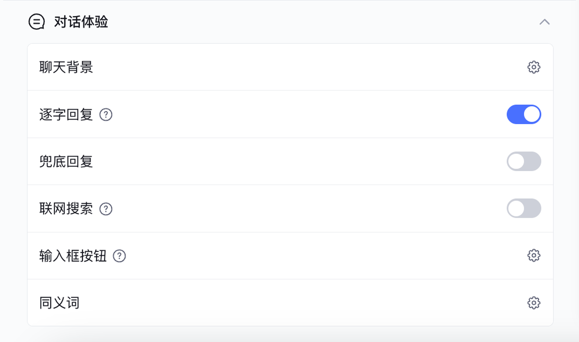
Task: Click the 逐字回复 label text
Action: click(66, 115)
